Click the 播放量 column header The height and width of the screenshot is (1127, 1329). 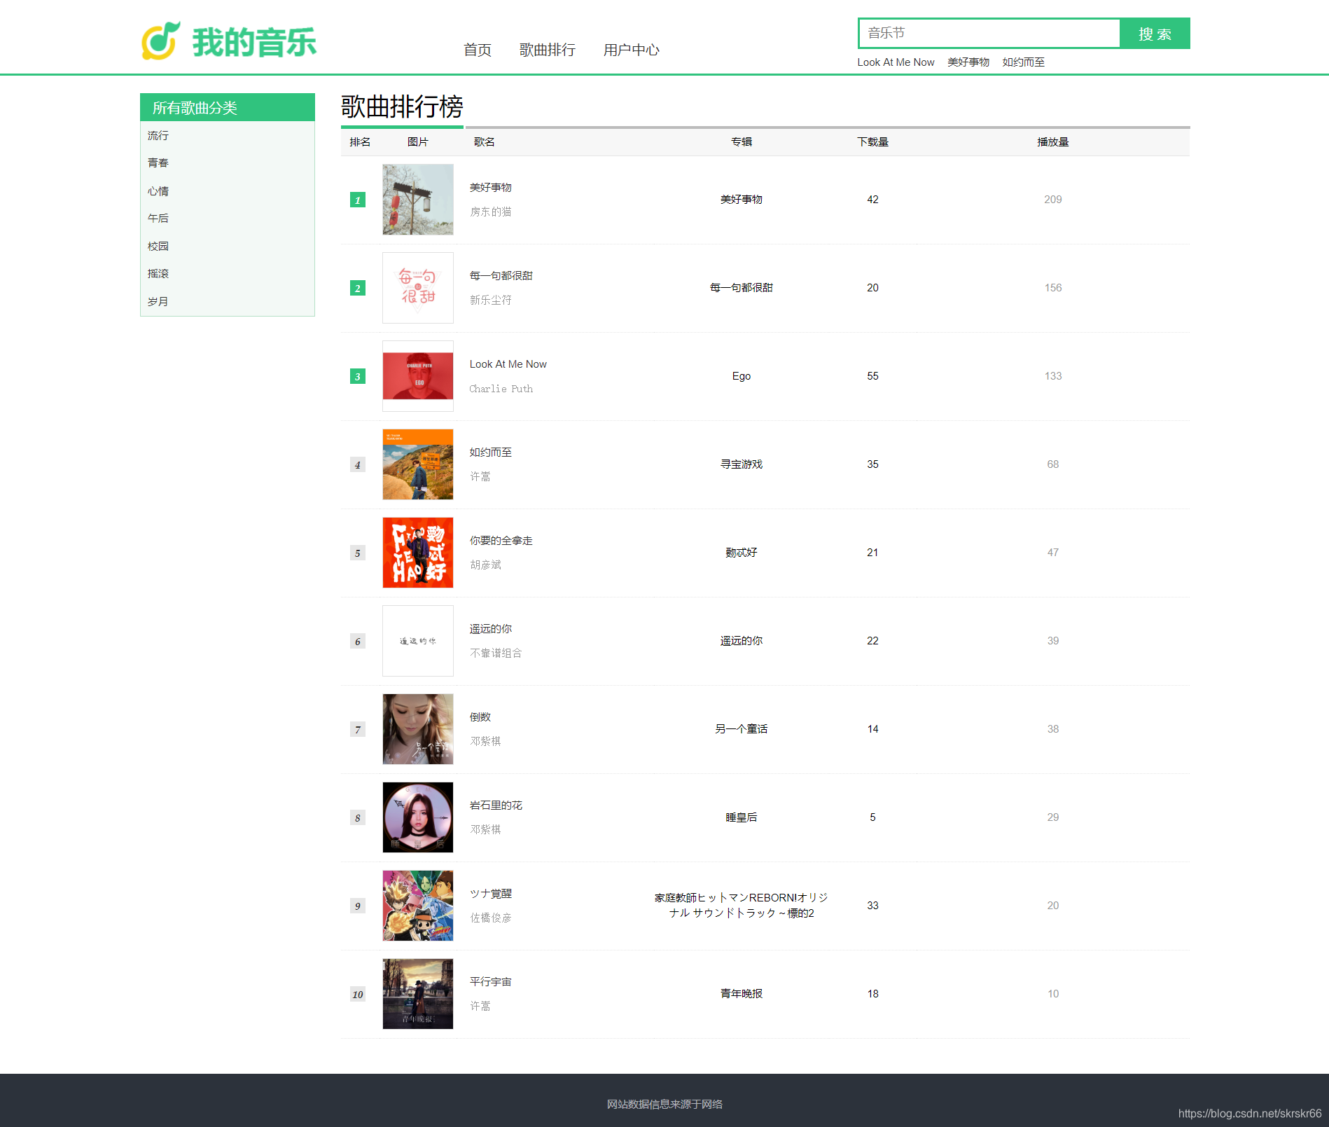click(1053, 142)
